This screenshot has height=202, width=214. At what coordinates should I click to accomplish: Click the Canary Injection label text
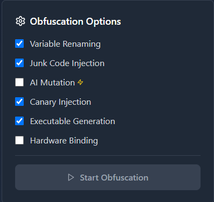click(60, 102)
